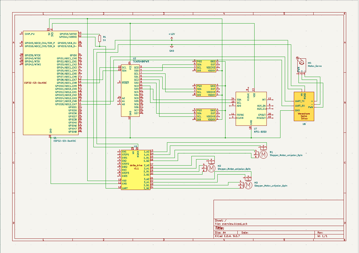Click the '3_B2' output pin label
Image resolution: width=359 pixels, height=253 pixels.
point(147,188)
